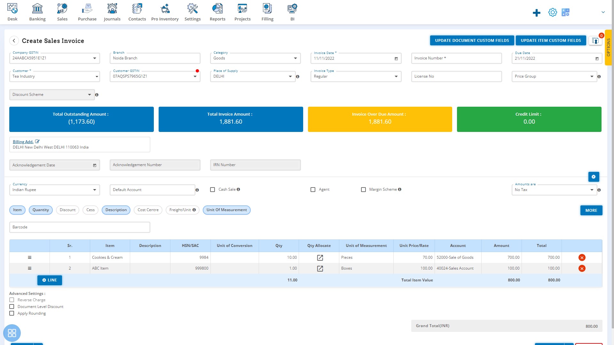Open the Reports module icon
This screenshot has height=345, width=614.
(217, 9)
